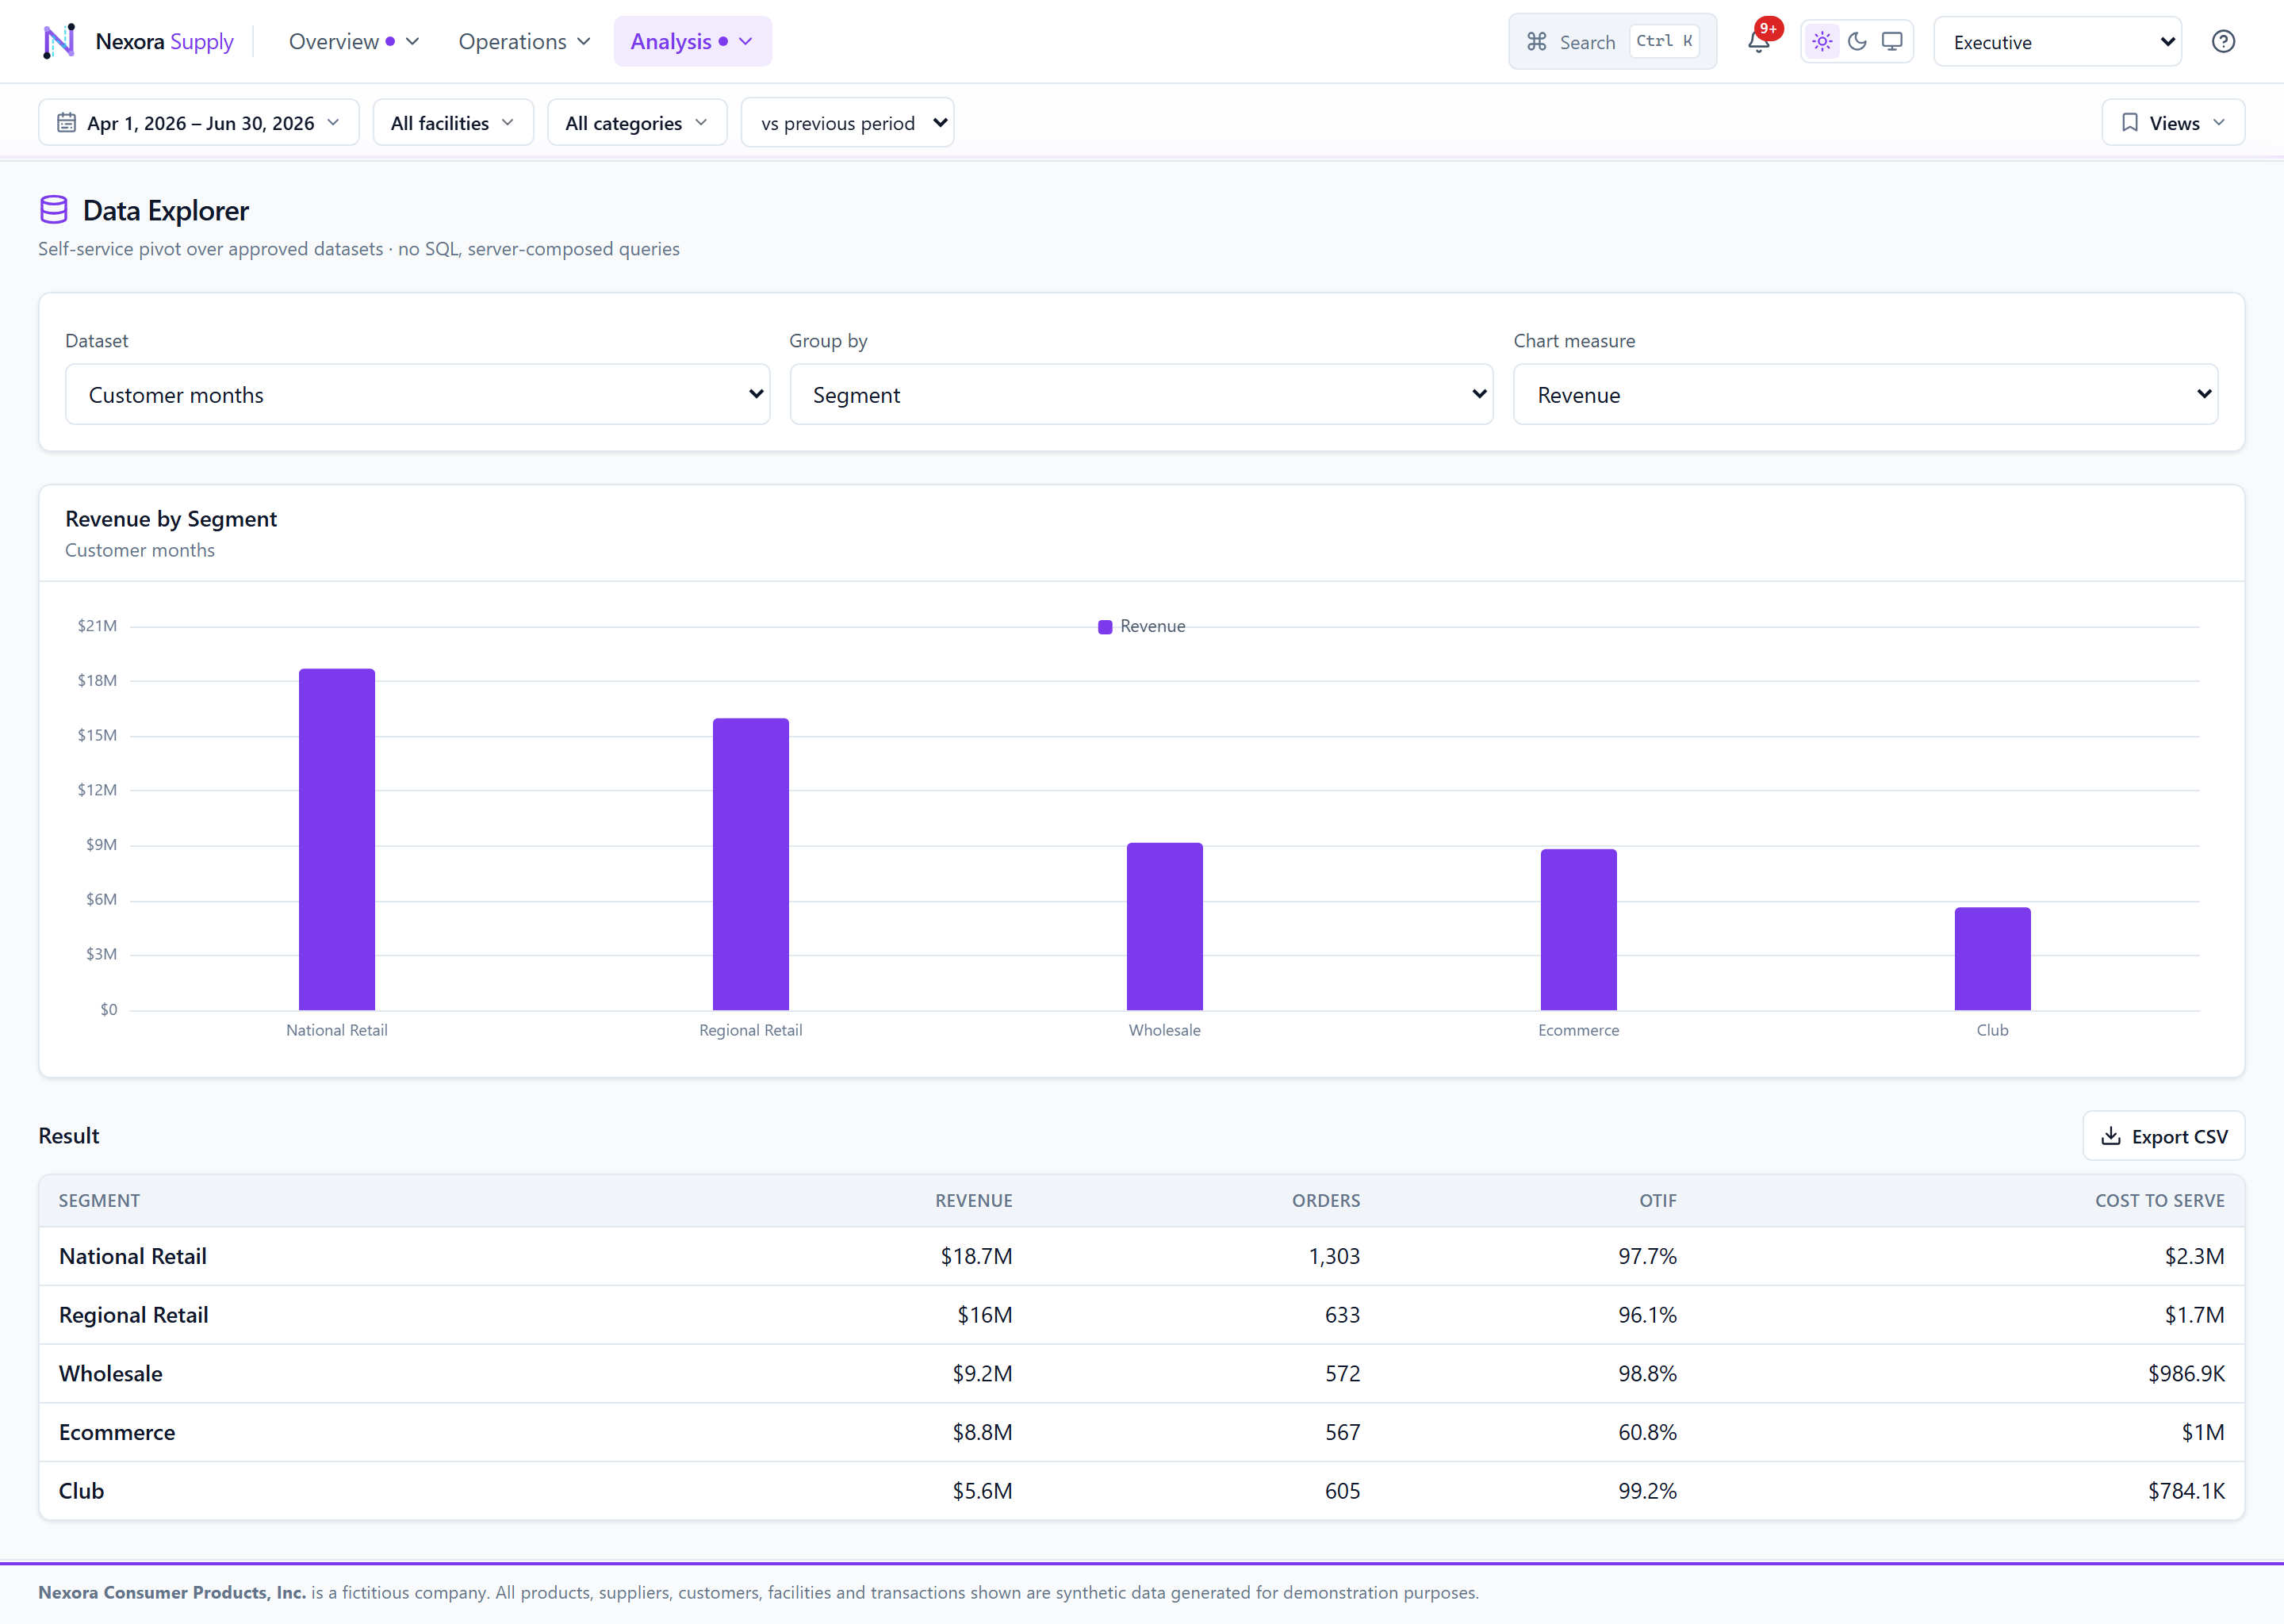Open the help question mark icon
Viewport: 2284px width, 1624px height.
tap(2223, 41)
